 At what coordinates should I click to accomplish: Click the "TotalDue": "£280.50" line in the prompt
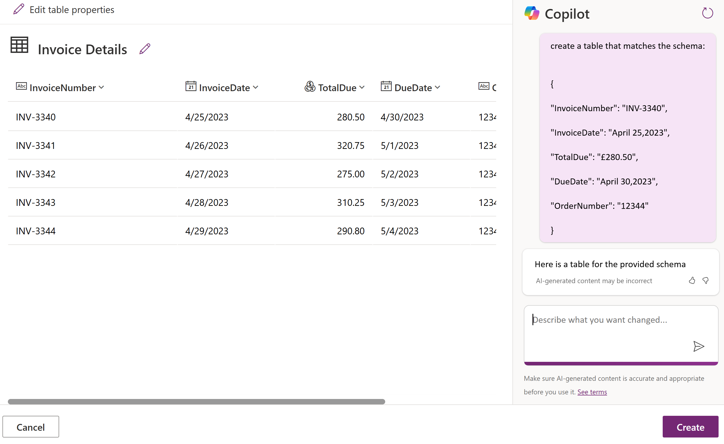coord(594,157)
